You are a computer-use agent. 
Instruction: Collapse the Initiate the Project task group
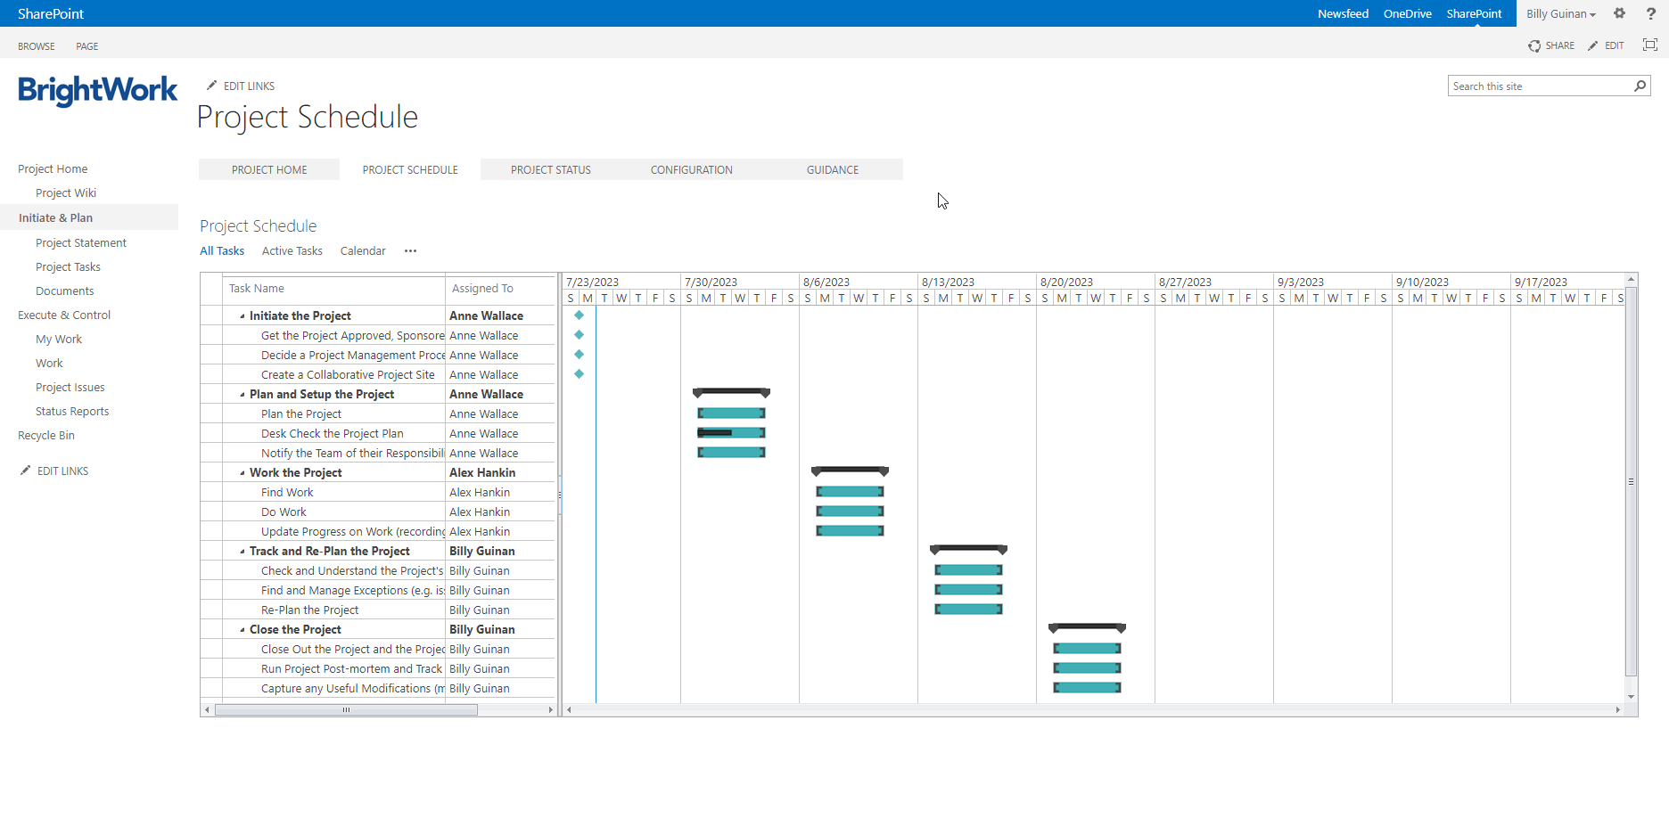click(243, 315)
